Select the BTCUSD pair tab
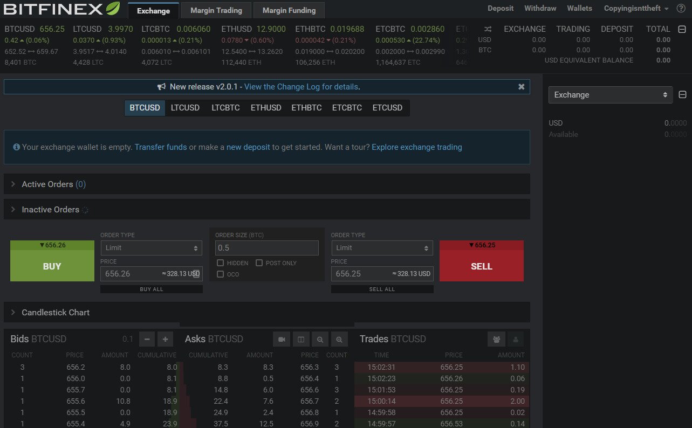 pyautogui.click(x=145, y=108)
